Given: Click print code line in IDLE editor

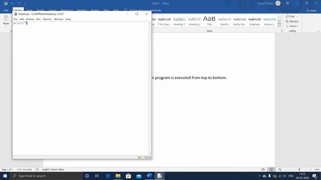Looking at the screenshot, I should (20, 23).
